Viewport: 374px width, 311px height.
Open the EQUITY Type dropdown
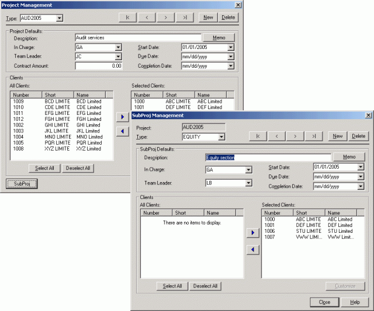click(x=221, y=137)
